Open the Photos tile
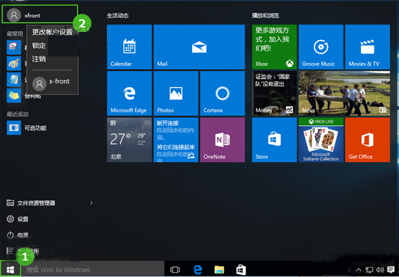Viewport: 399px width, 277px height. (176, 93)
